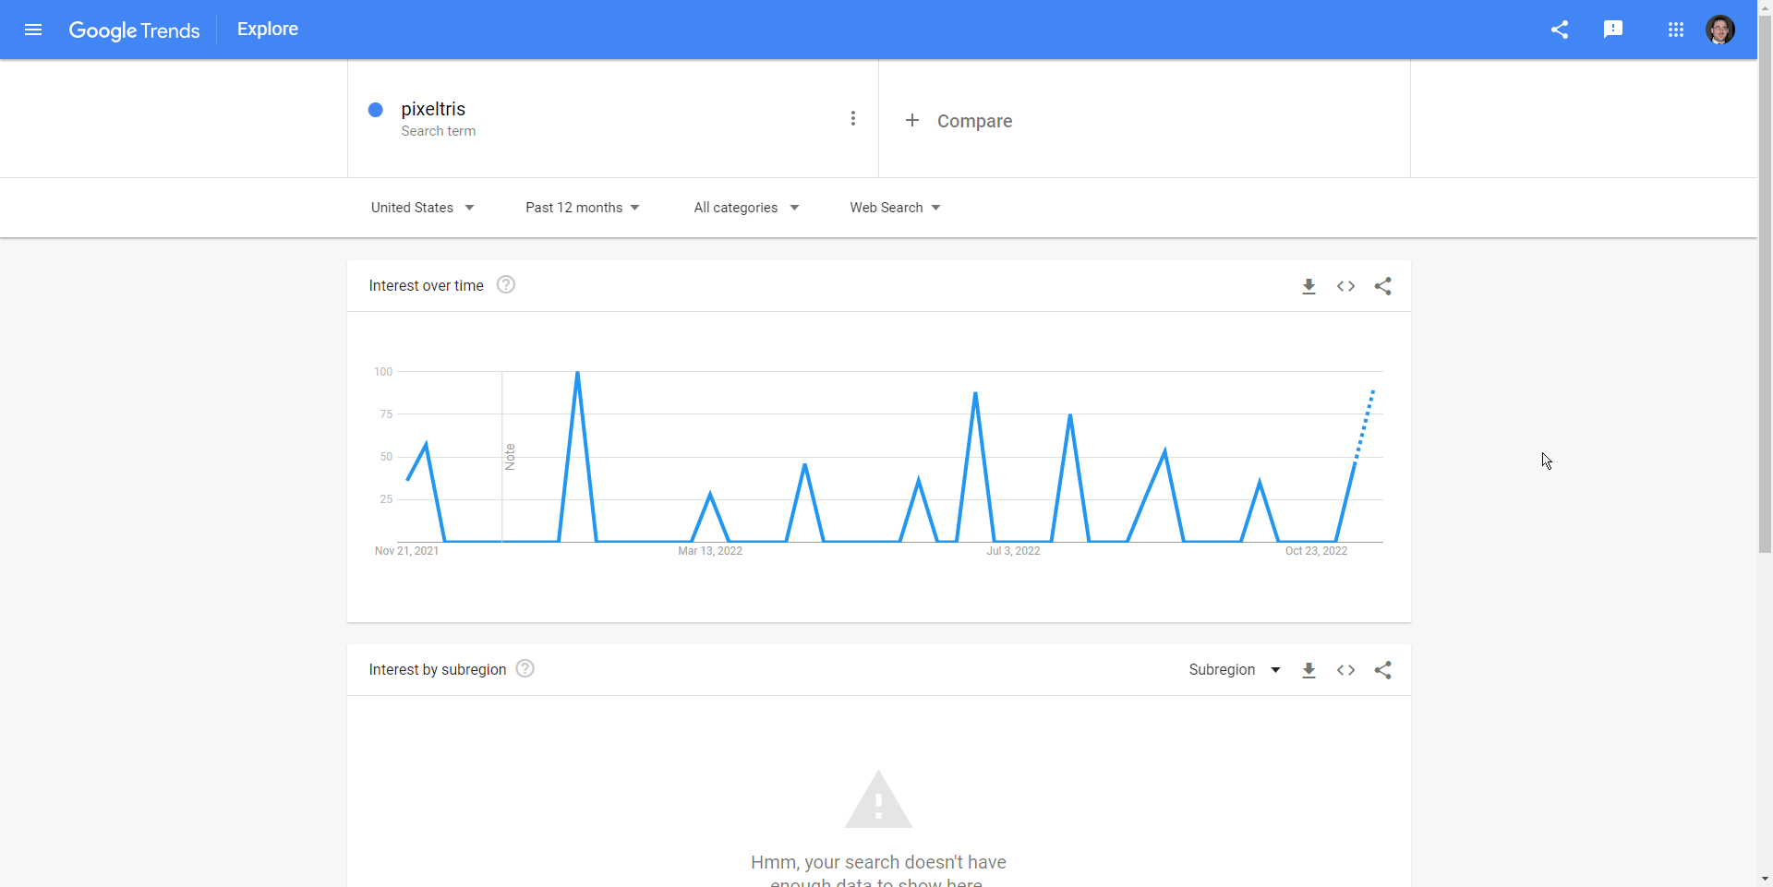
Task: Click the blue pixeltris color dot
Action: pyautogui.click(x=376, y=110)
